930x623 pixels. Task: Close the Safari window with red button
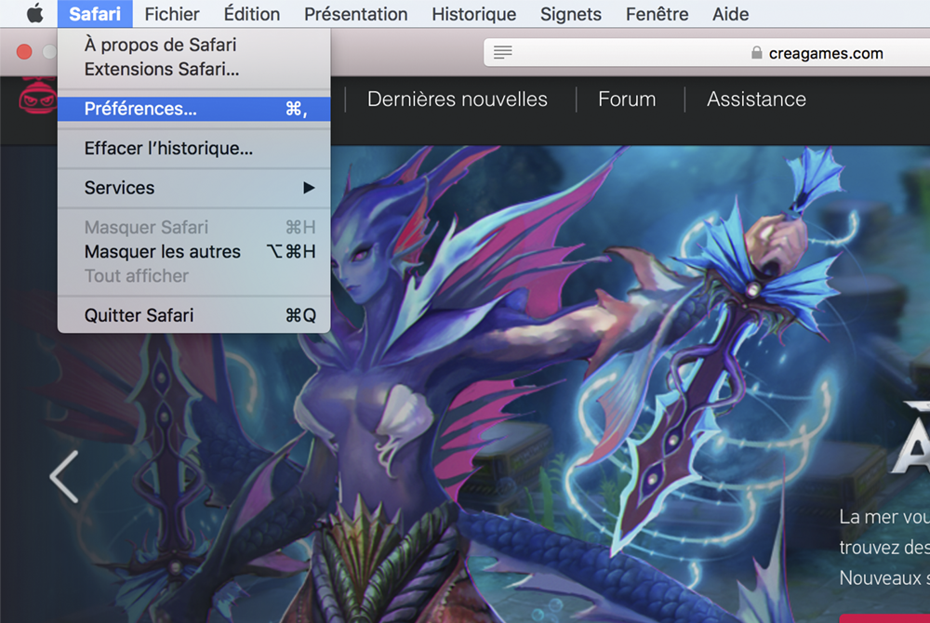coord(24,52)
